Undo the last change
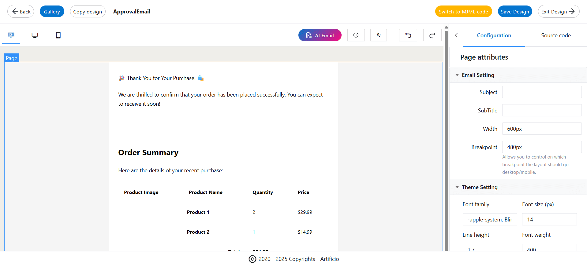This screenshot has width=587, height=263. pyautogui.click(x=408, y=35)
